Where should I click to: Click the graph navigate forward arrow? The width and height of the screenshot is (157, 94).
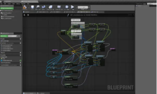coord(28,15)
